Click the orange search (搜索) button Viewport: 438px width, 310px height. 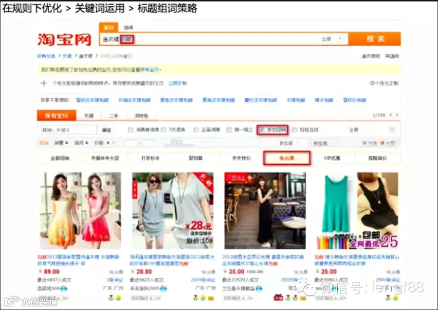point(375,39)
